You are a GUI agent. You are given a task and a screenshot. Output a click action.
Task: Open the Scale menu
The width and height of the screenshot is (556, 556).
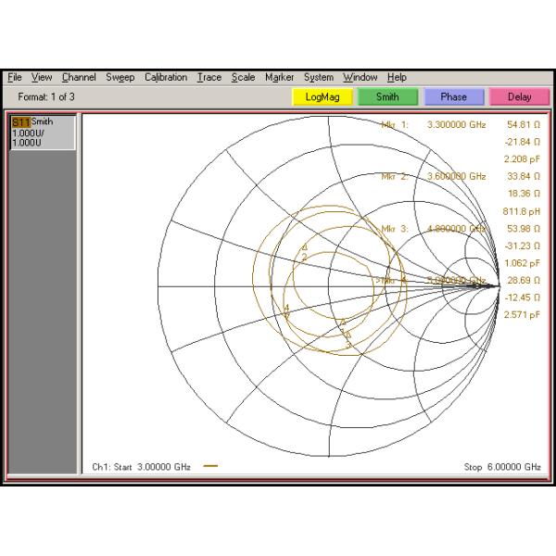[x=244, y=78]
